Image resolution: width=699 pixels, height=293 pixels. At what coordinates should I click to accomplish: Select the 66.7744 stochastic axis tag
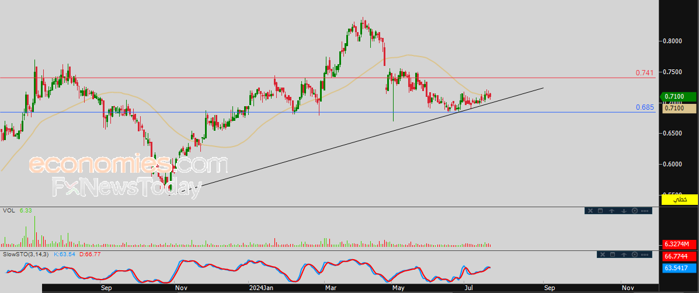[x=680, y=257]
